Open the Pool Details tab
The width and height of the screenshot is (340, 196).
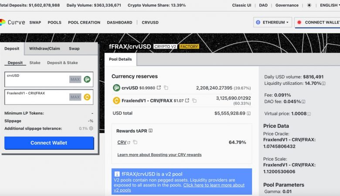tap(120, 59)
